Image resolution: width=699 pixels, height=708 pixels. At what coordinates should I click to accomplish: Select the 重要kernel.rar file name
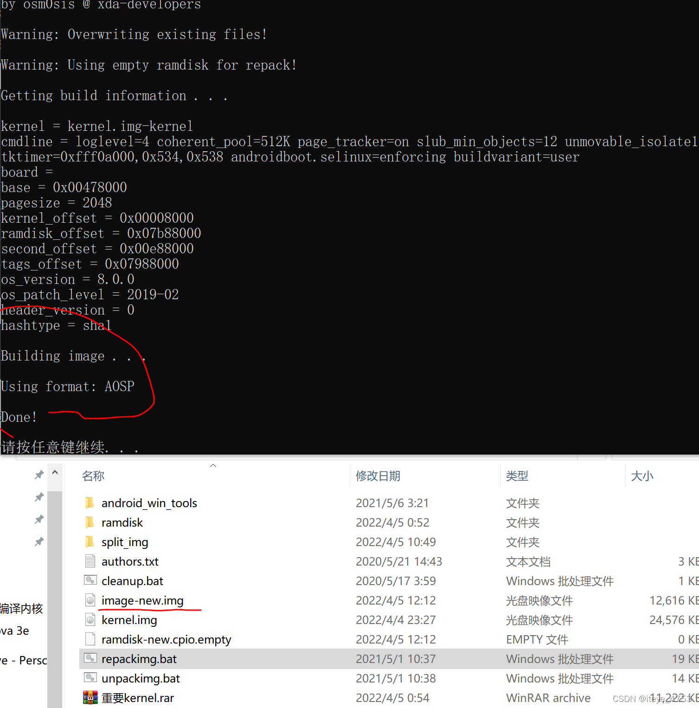[138, 698]
